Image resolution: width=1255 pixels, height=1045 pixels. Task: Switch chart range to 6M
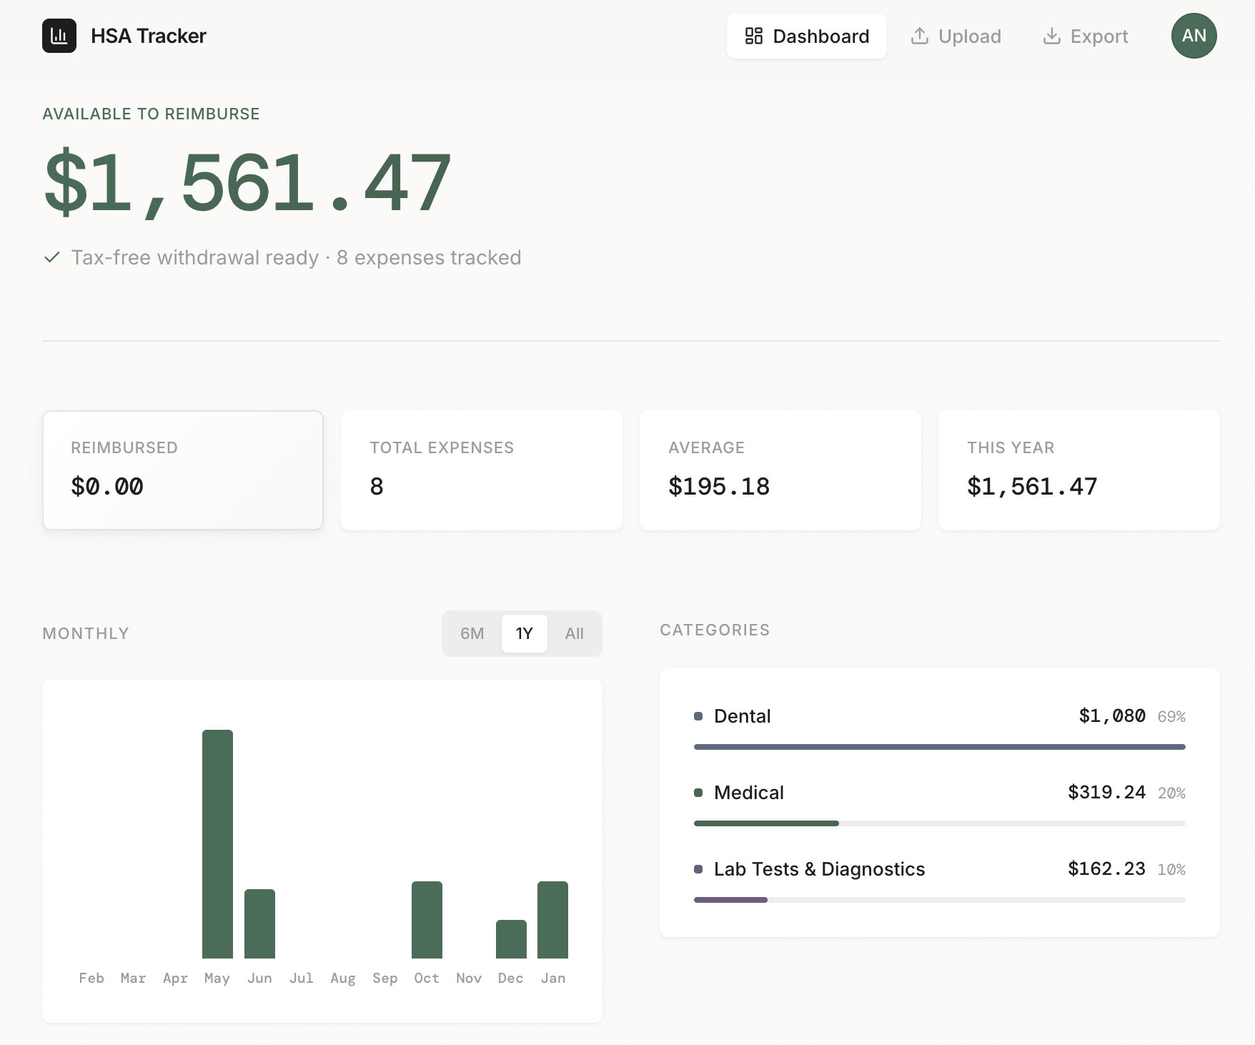(x=472, y=633)
